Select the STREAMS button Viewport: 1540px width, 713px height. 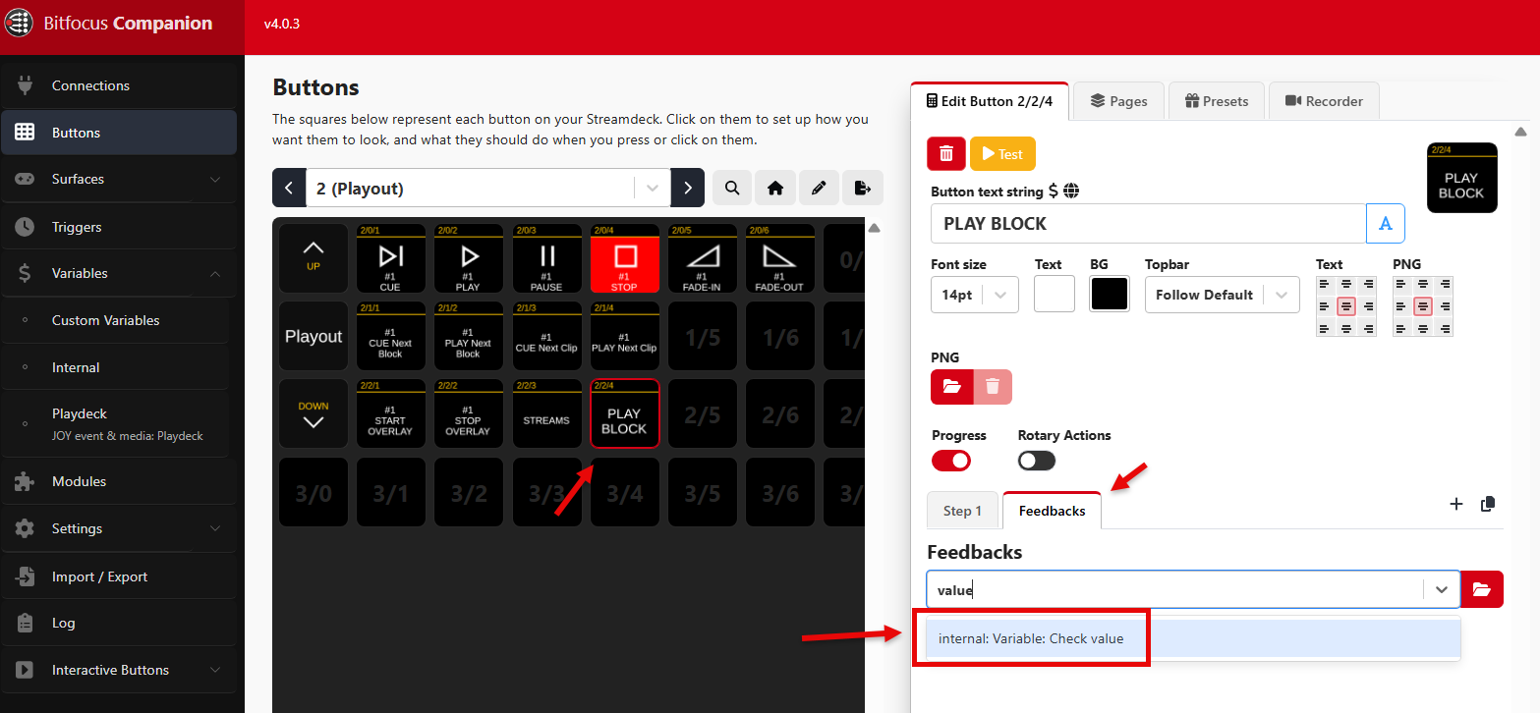(x=546, y=413)
